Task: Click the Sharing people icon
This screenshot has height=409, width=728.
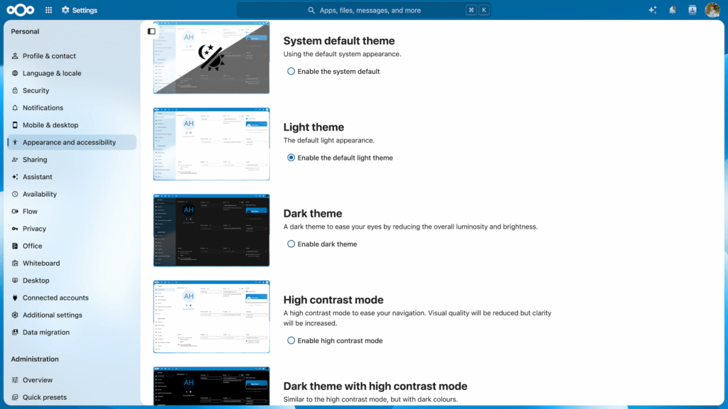Action: pos(15,160)
